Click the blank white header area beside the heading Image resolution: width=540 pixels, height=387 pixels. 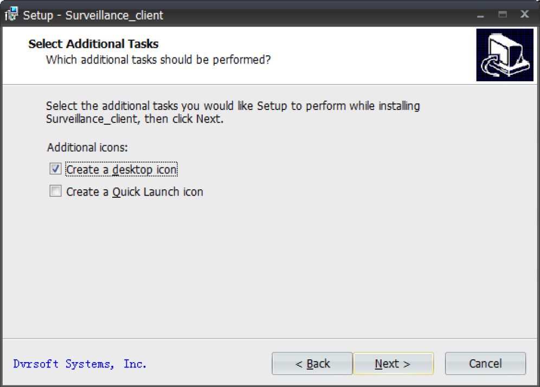[x=369, y=54]
